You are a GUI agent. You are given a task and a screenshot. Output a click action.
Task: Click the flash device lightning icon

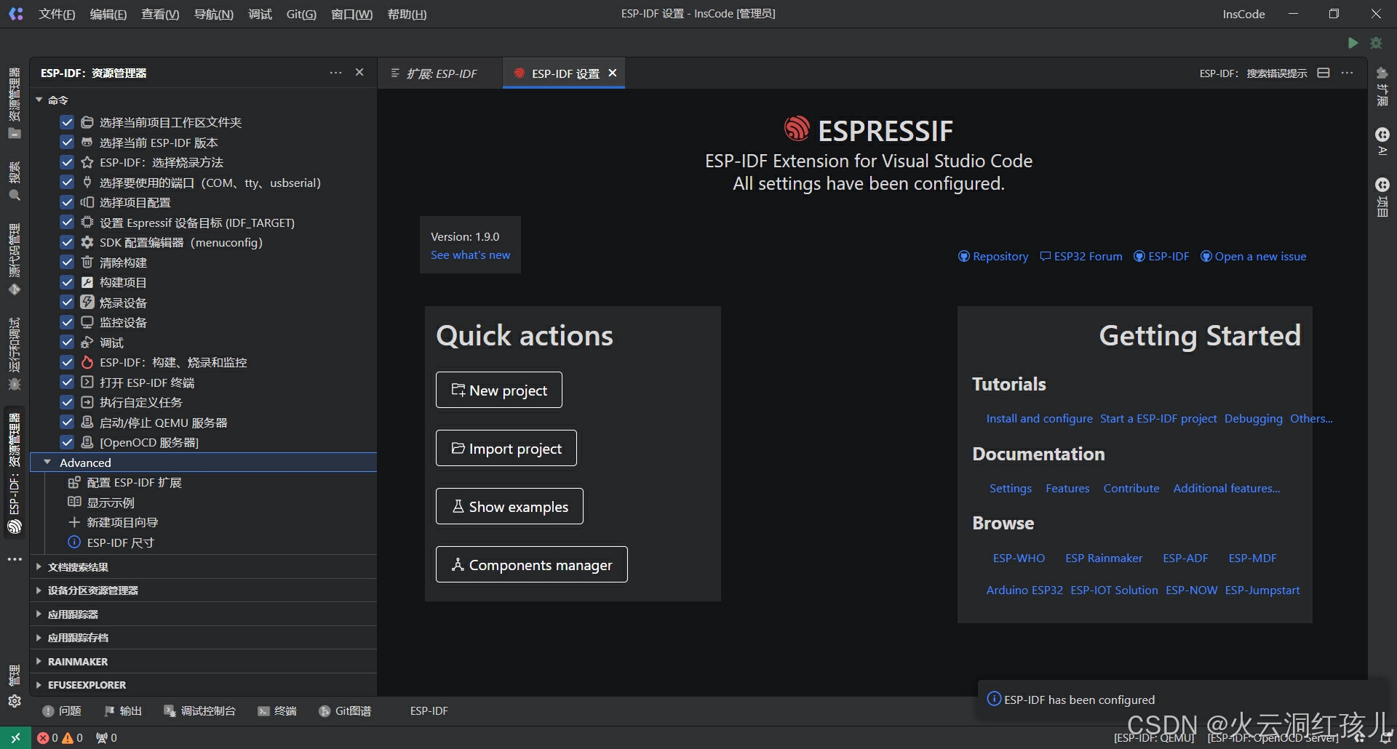pos(87,303)
